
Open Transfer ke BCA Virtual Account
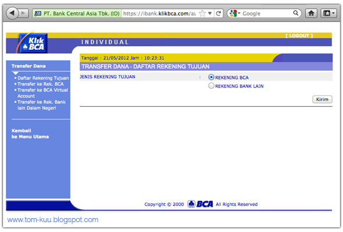pos(42,93)
